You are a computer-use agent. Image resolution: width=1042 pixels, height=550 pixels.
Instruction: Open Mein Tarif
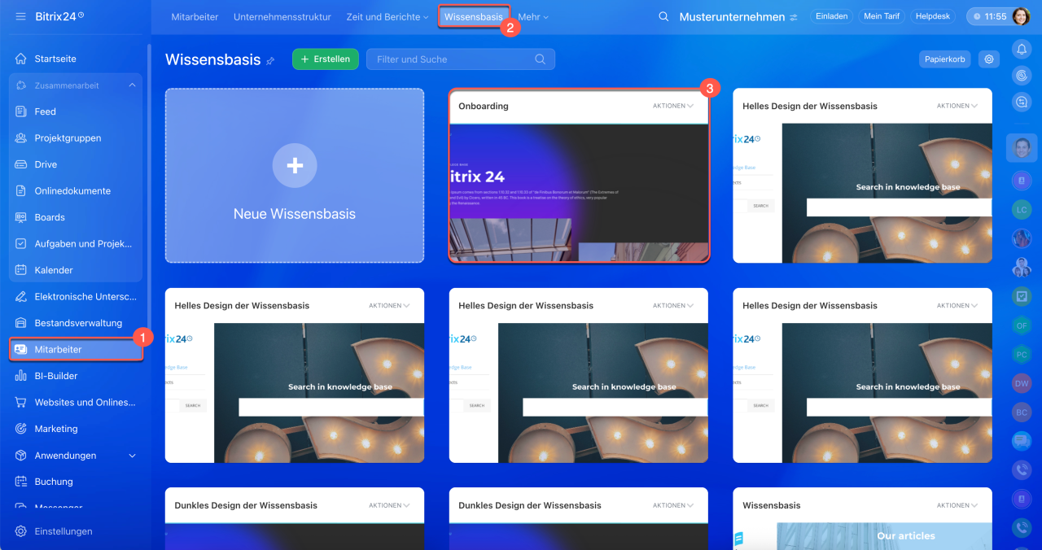882,16
